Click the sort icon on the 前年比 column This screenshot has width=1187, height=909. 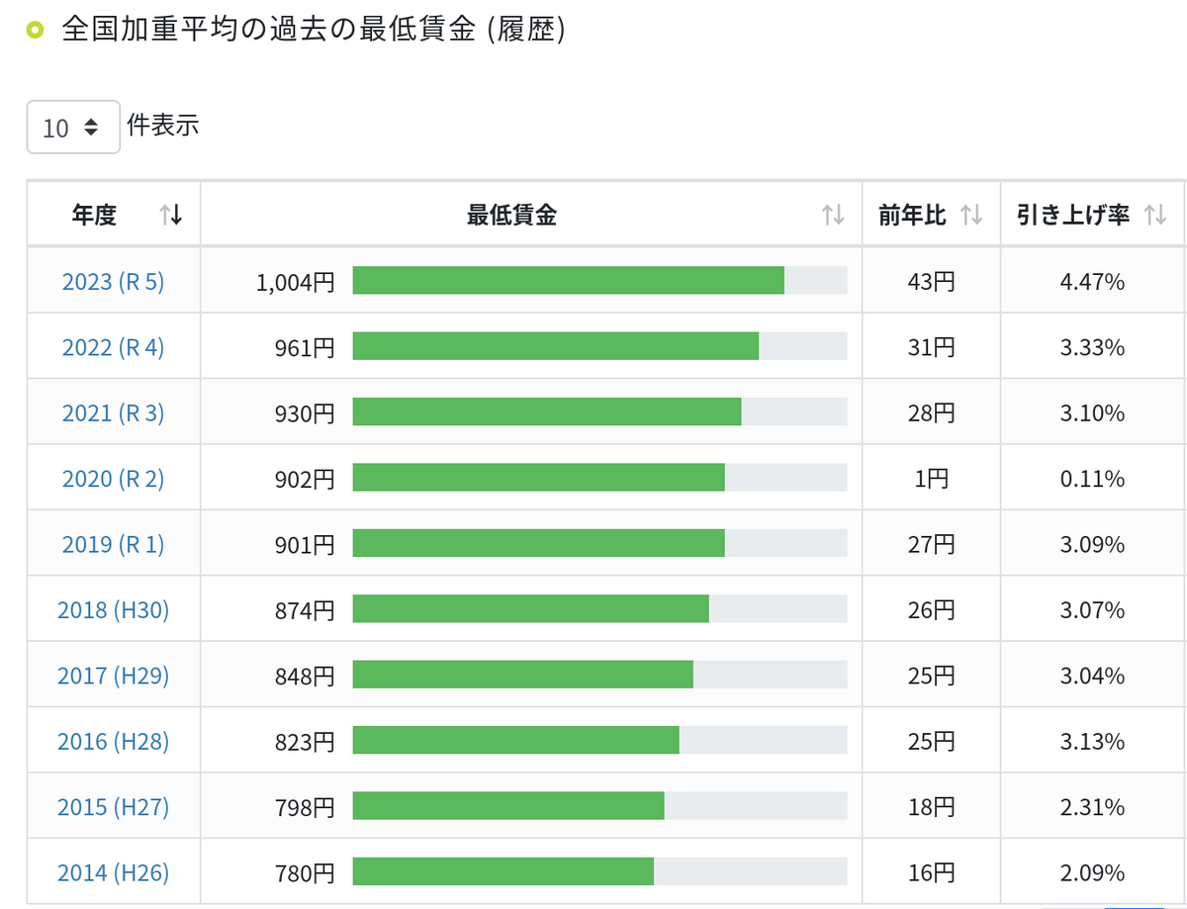coord(973,214)
